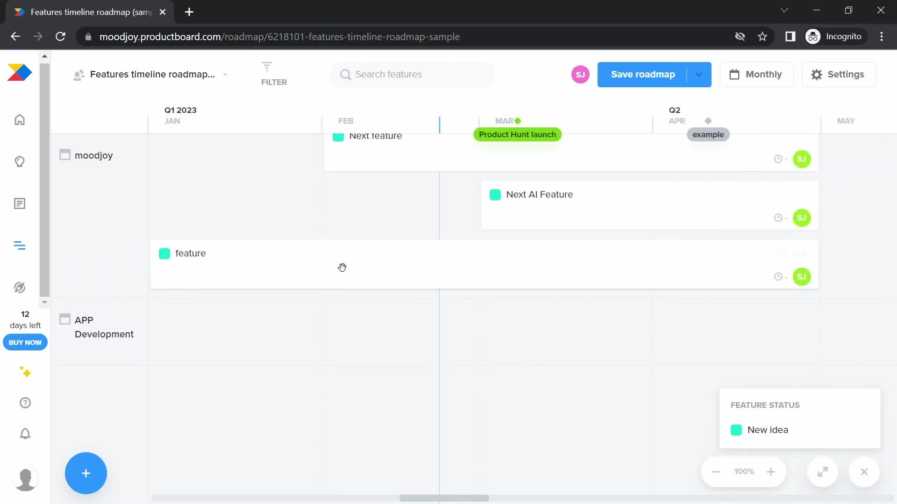897x504 pixels.
Task: Click the SJ owner avatar on feature card
Action: 802,277
